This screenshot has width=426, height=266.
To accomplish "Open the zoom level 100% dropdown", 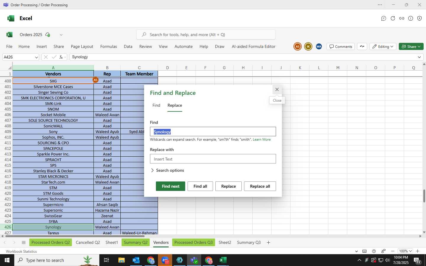I will tap(405, 251).
